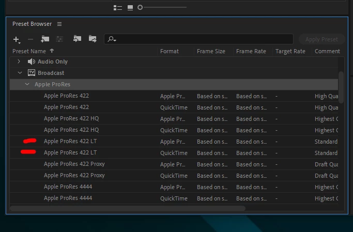353x232 pixels.
Task: Click the Comment column header
Action: tap(327, 51)
